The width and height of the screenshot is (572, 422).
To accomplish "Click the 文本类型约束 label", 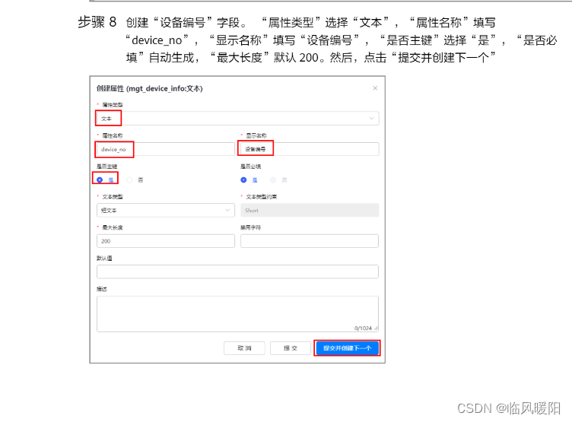I will (261, 197).
